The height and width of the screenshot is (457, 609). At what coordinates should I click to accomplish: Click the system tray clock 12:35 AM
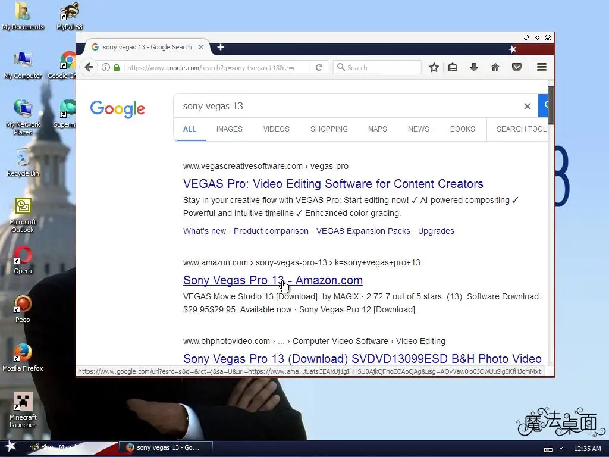click(587, 449)
